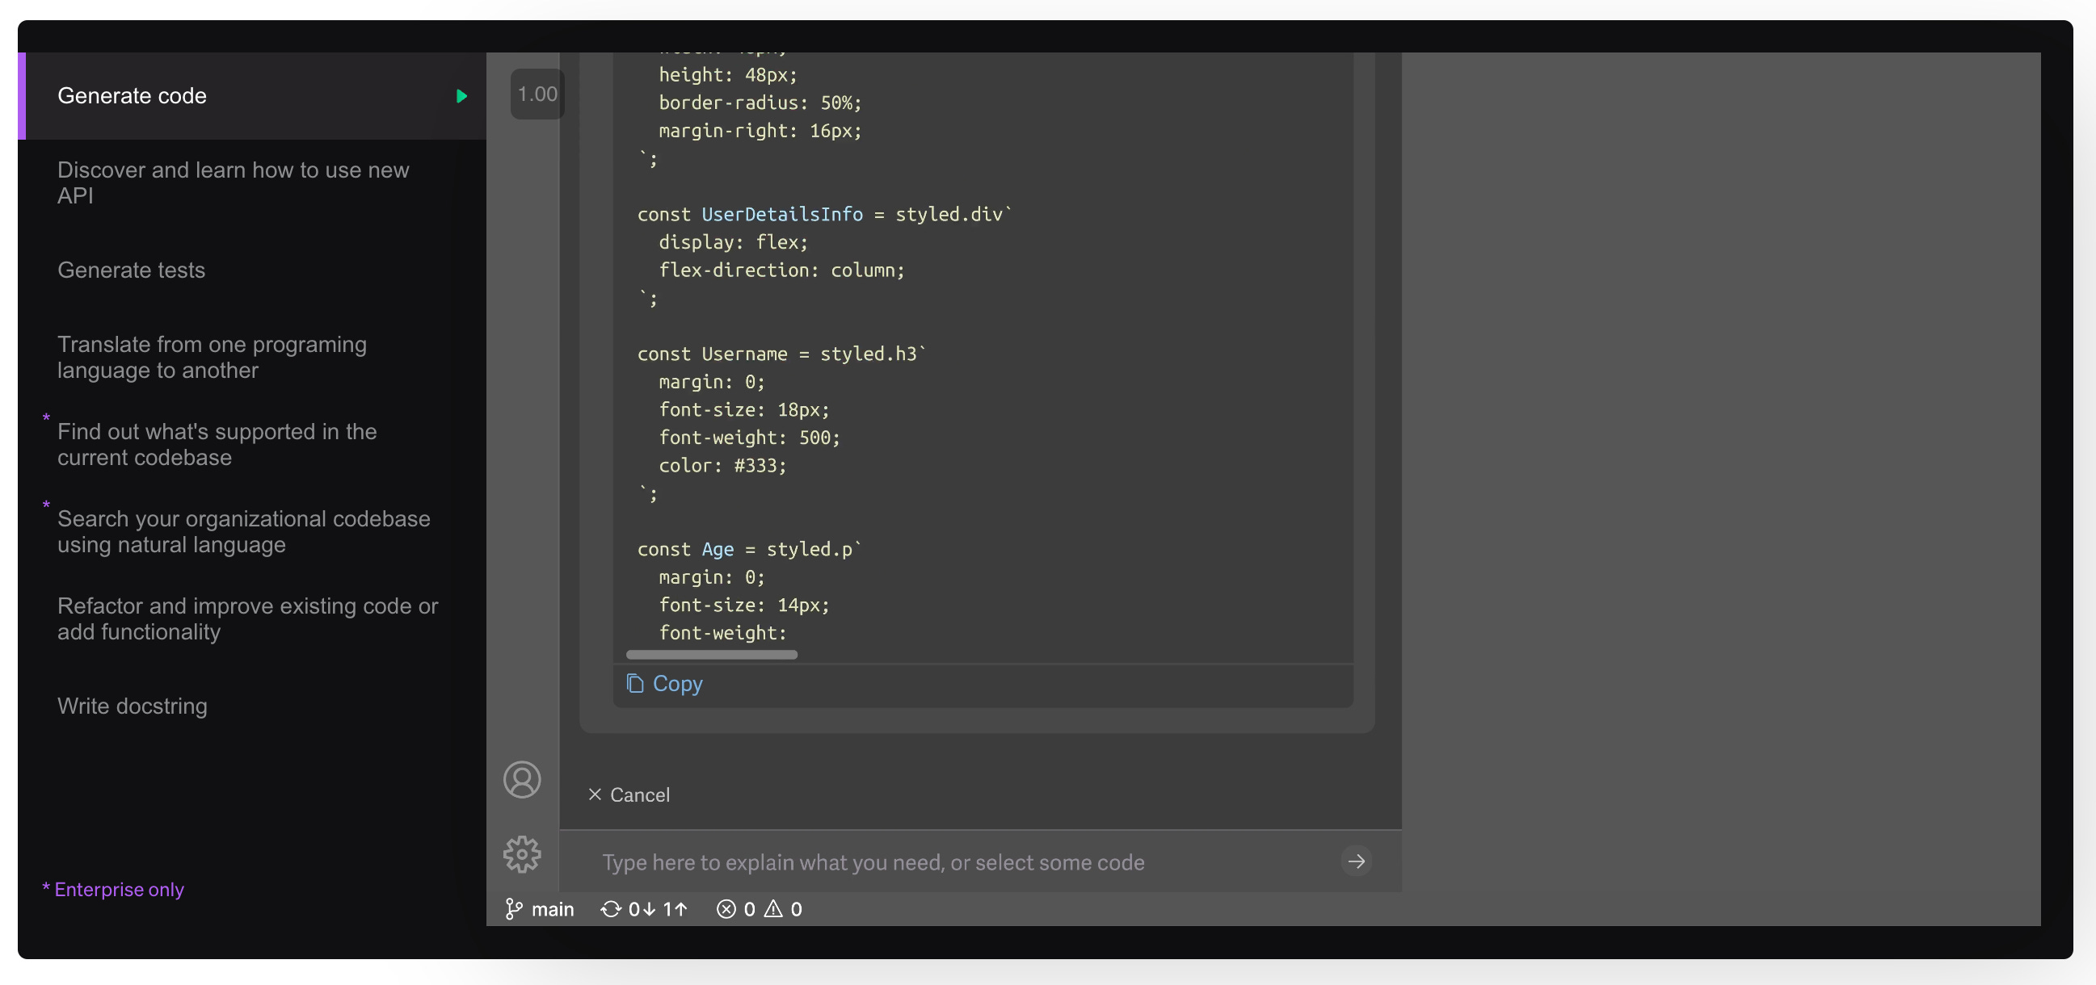Click the sync changes icon
This screenshot has height=985, width=2096.
point(610,908)
